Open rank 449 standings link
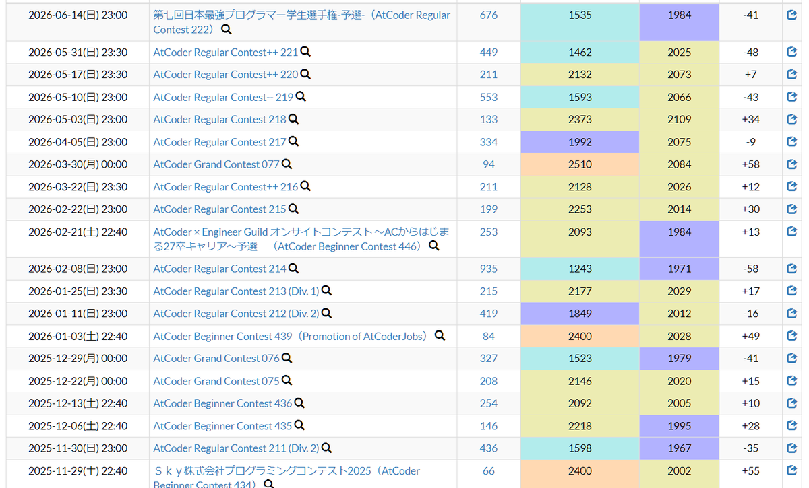Viewport: 809px width, 488px height. point(489,52)
